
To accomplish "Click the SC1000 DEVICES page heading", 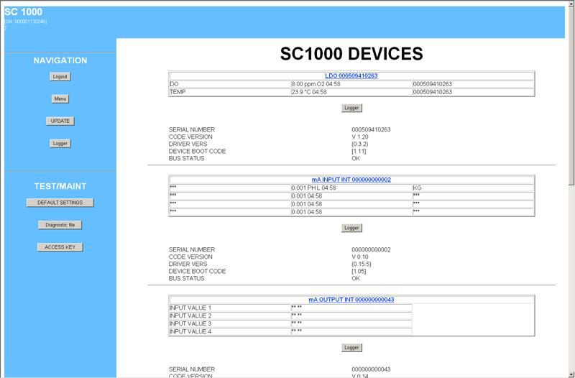I will click(x=351, y=54).
